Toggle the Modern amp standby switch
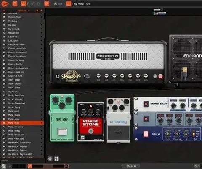 (x=155, y=76)
